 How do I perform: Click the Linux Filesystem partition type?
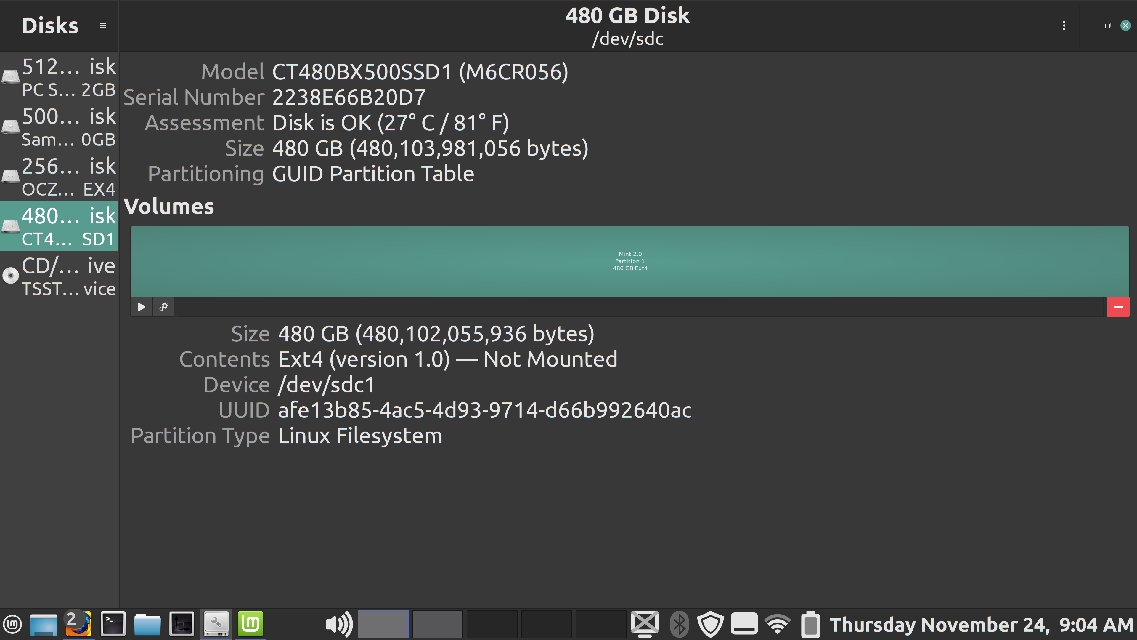click(x=360, y=436)
